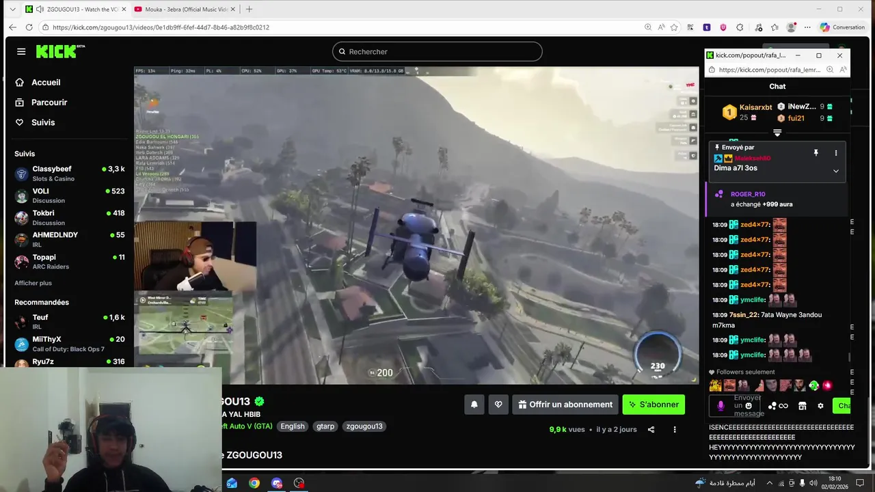Click the video player area

[x=416, y=225]
